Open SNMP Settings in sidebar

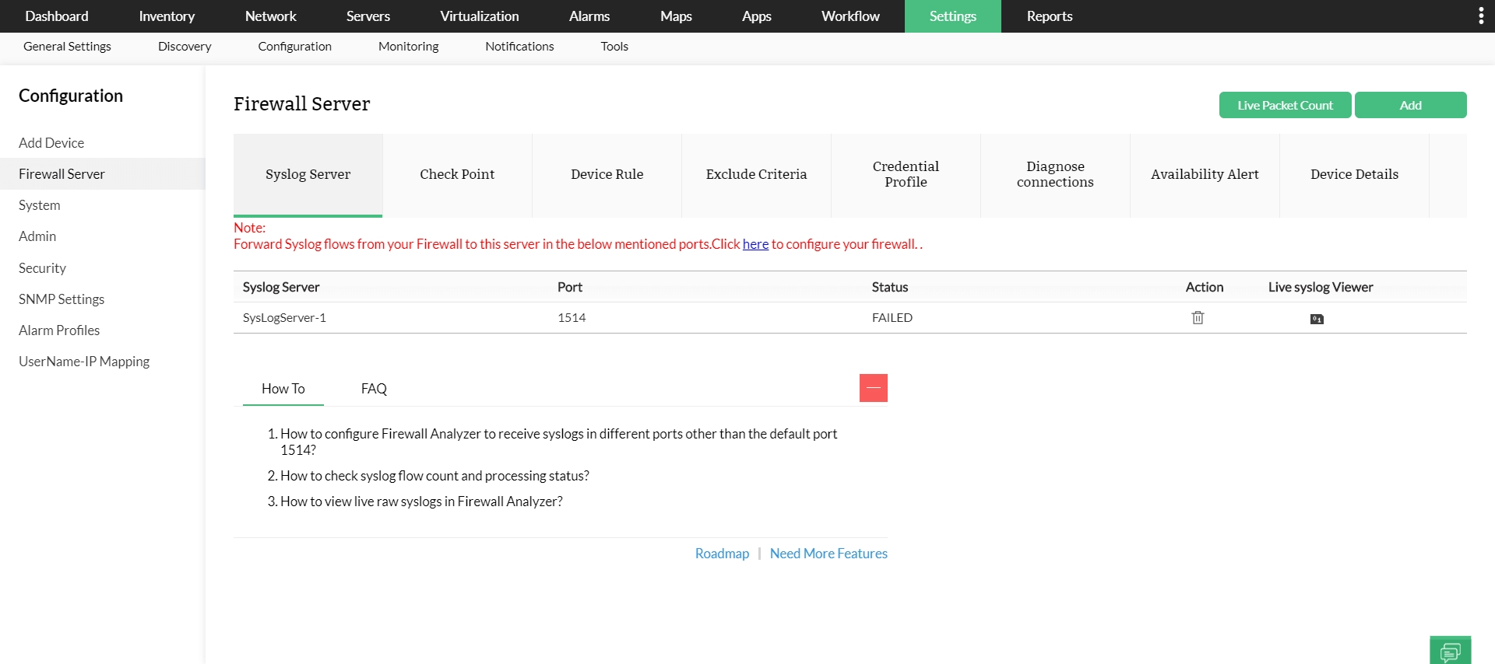(x=102, y=299)
